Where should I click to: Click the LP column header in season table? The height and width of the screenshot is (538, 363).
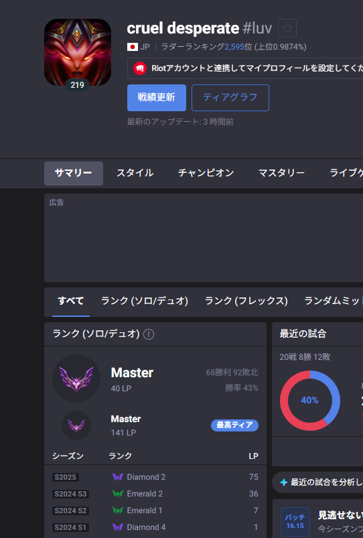254,456
